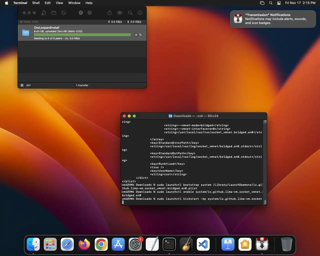The height and width of the screenshot is (256, 320).
Task: Open Finder from the Dock
Action: point(33,244)
